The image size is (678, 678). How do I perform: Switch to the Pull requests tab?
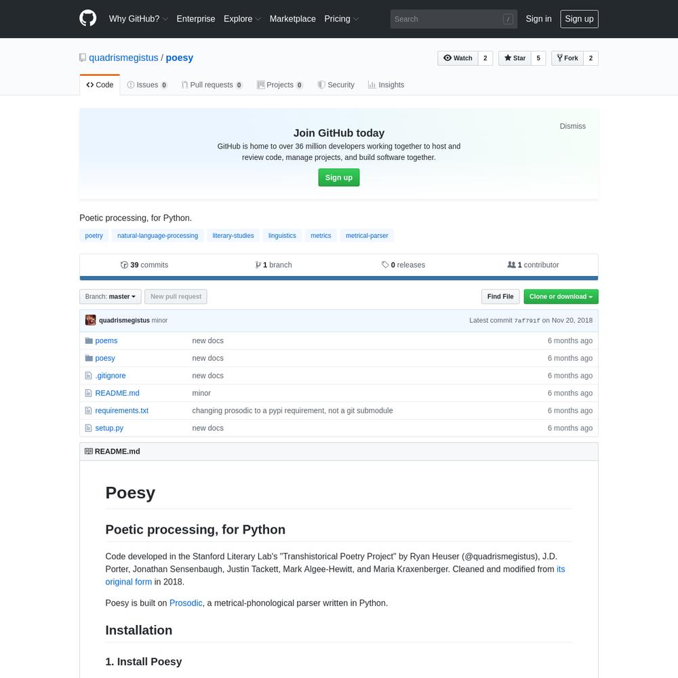(x=212, y=85)
